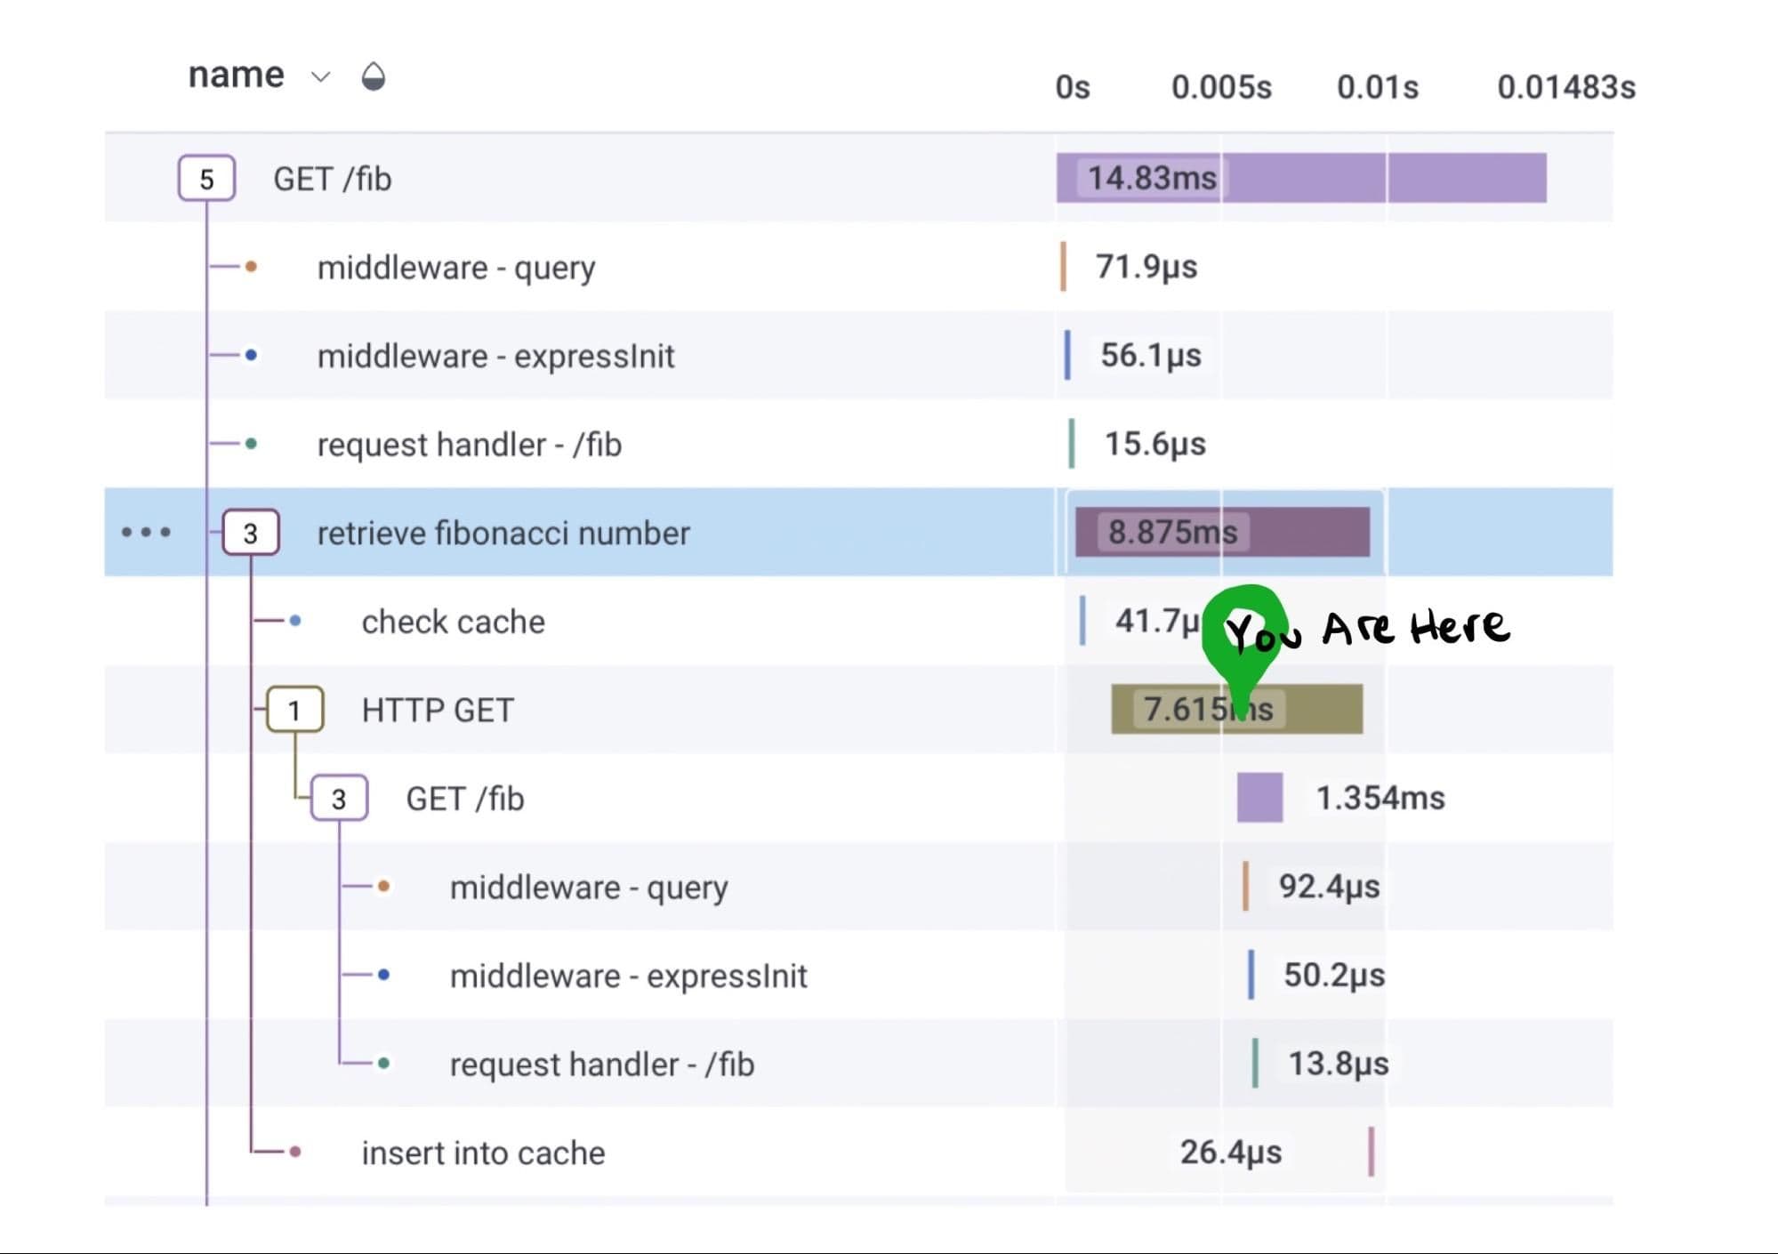Click the blue dot next to middleware - expressInit
Image resolution: width=1778 pixels, height=1254 pixels.
(x=251, y=354)
